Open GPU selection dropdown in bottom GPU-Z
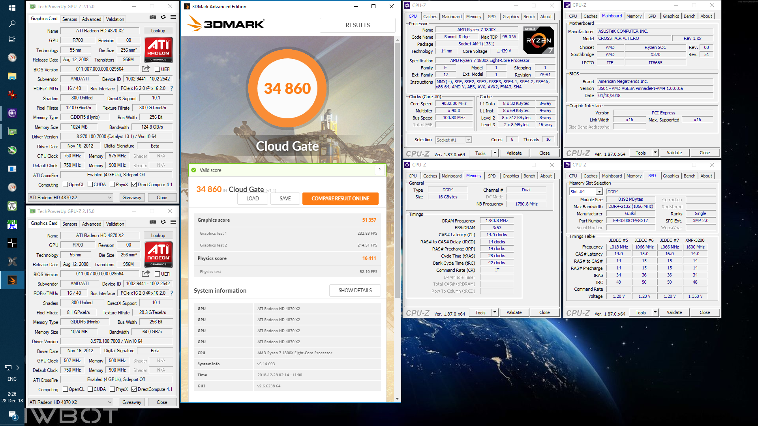758x426 pixels. (71, 402)
